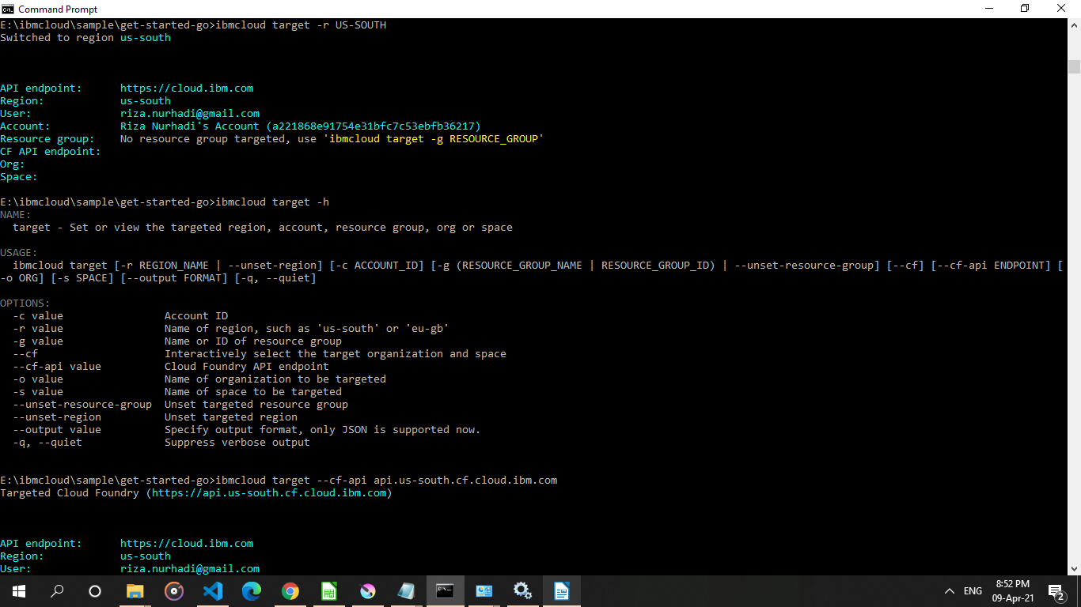This screenshot has height=607, width=1081.
Task: Show hidden system tray icons
Action: tap(950, 591)
